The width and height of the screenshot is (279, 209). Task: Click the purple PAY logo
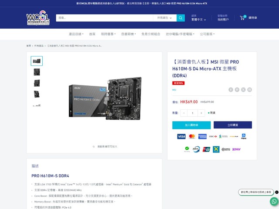click(236, 149)
